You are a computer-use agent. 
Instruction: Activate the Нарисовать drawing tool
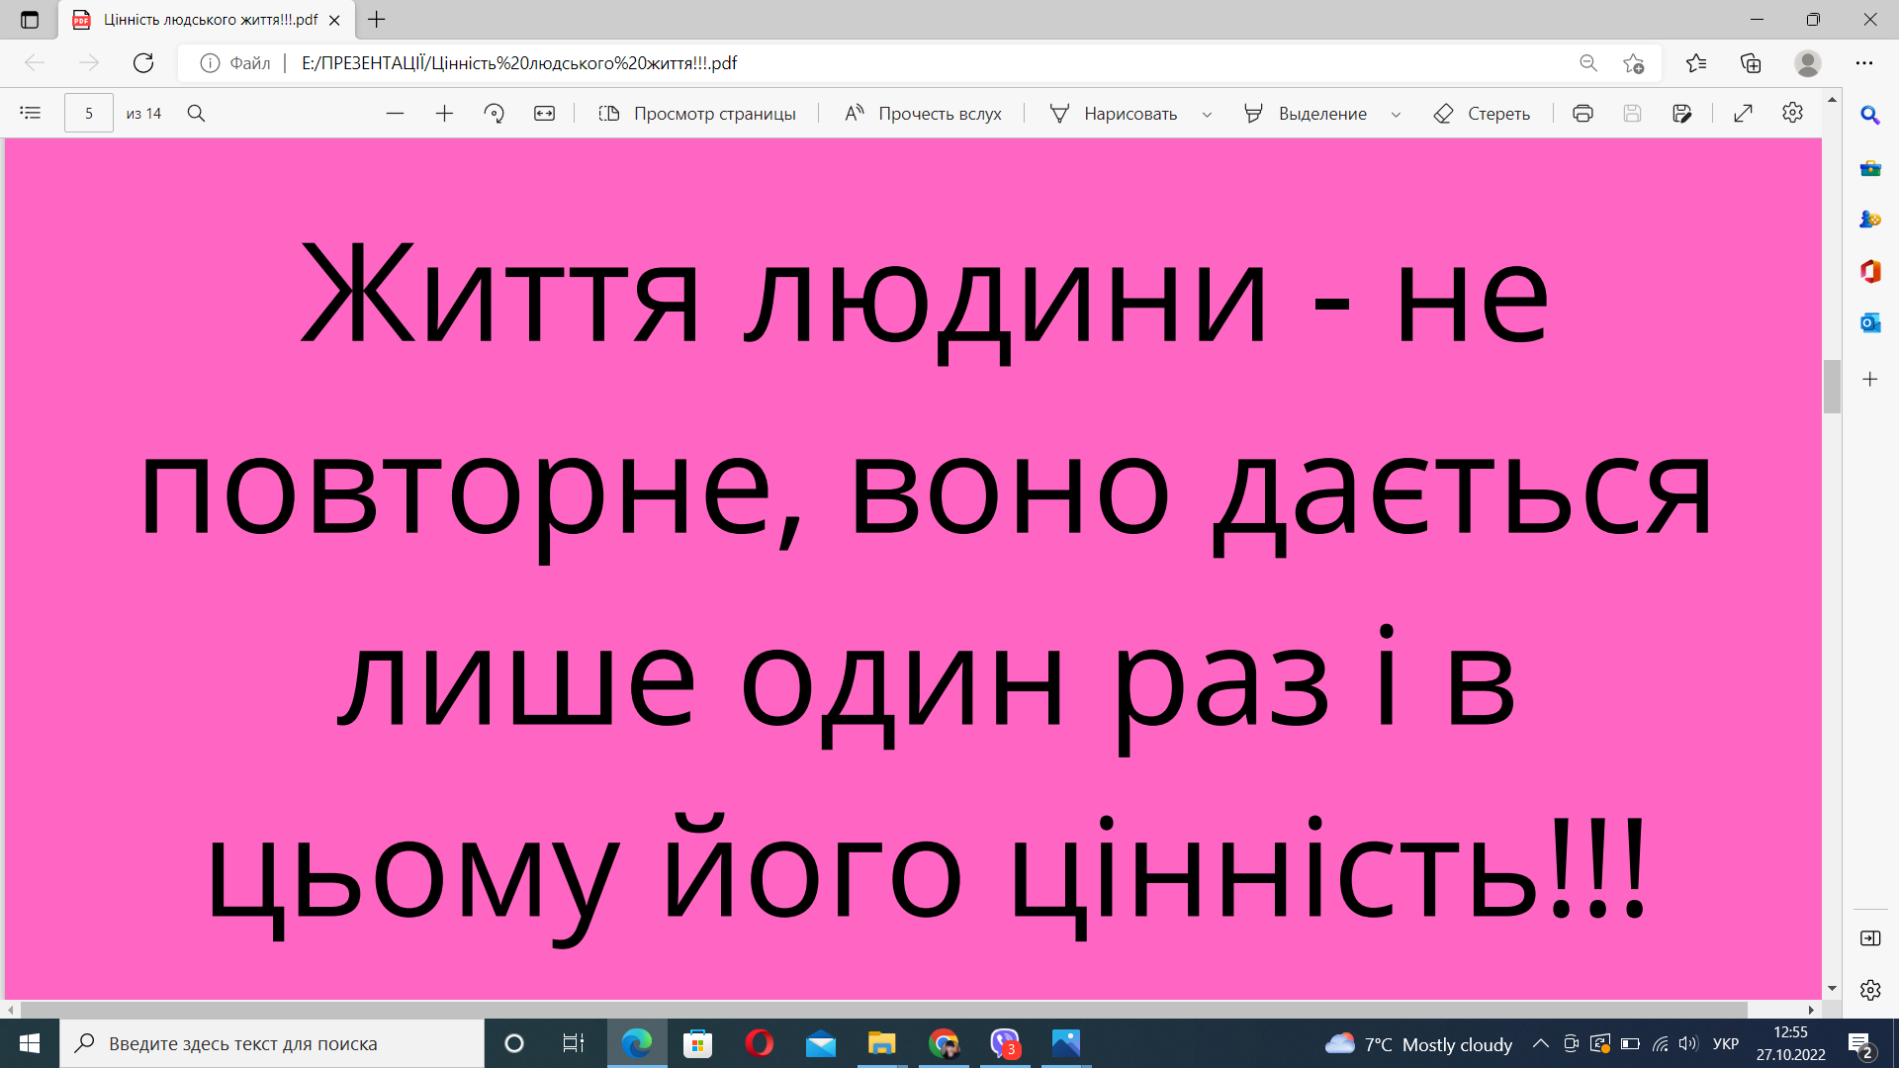tap(1114, 114)
